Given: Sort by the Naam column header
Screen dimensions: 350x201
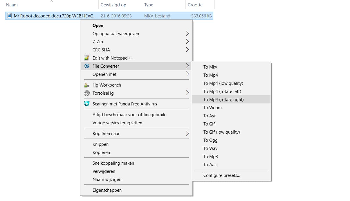Looking at the screenshot, I should [x=12, y=5].
